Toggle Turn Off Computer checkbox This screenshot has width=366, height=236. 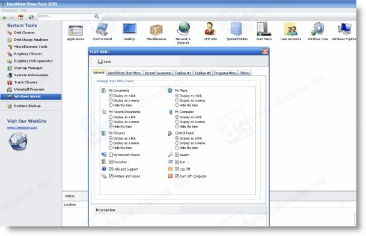[x=177, y=176]
